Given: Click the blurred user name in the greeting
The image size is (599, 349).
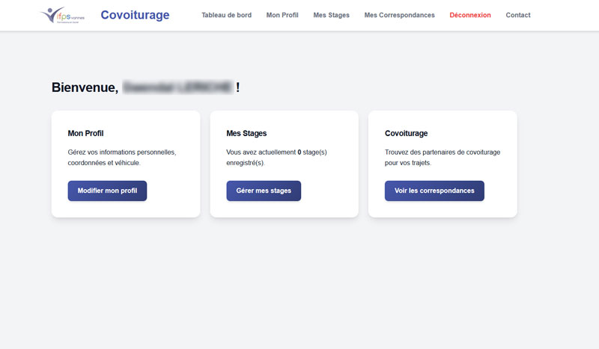Looking at the screenshot, I should [x=177, y=87].
